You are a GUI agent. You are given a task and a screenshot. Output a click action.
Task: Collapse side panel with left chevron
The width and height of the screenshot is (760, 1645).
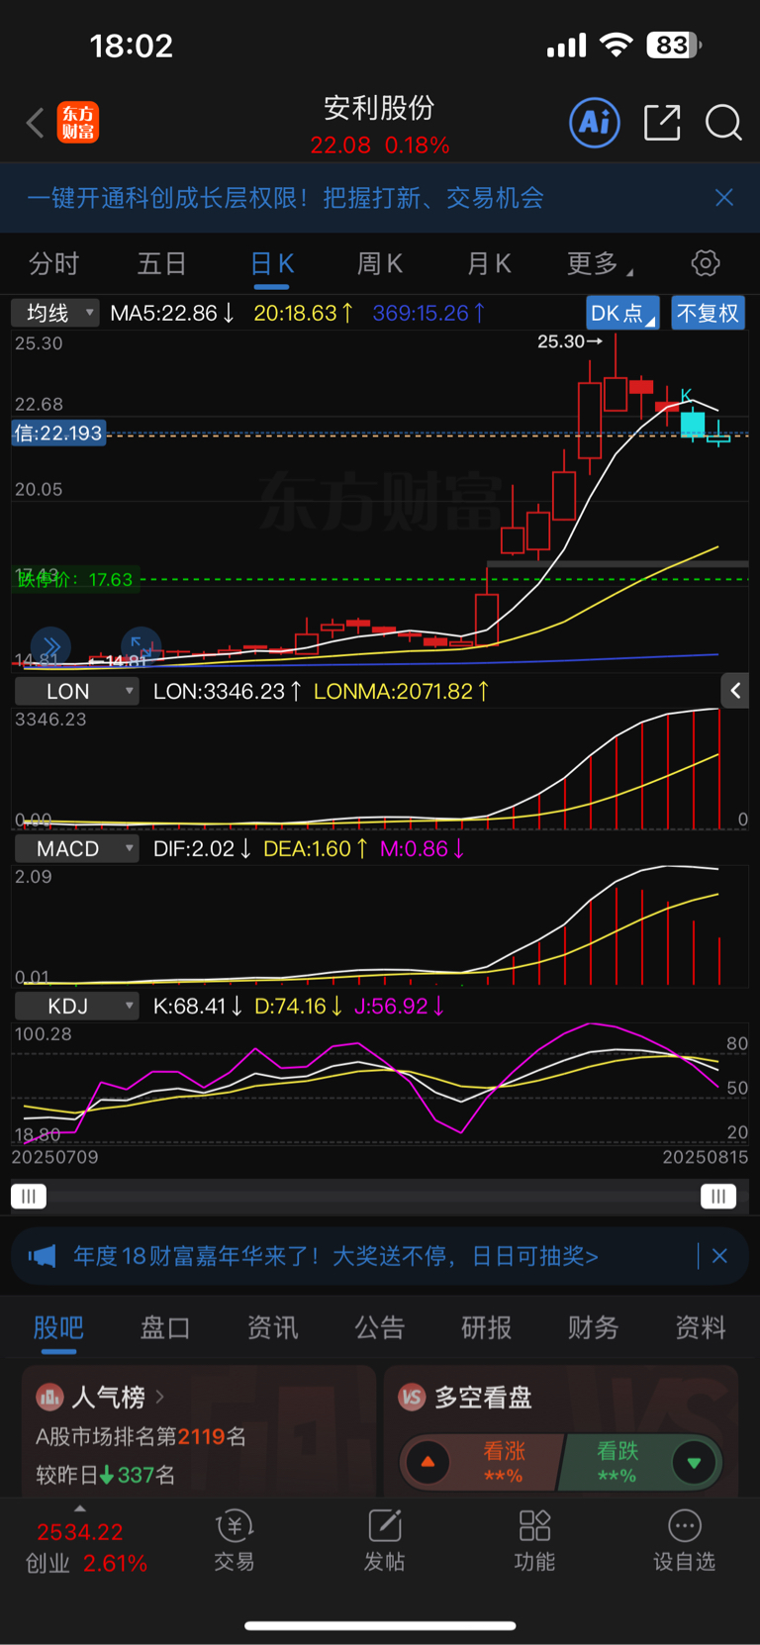[x=735, y=691]
